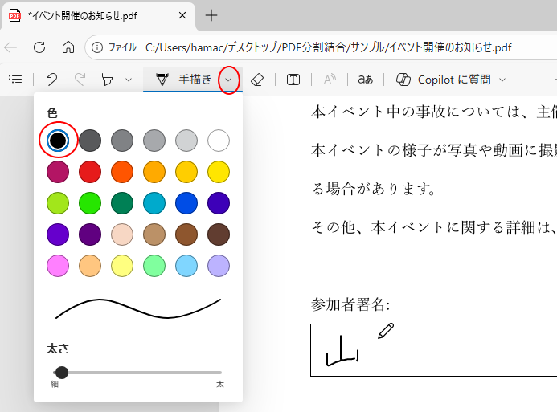Click the 参加者署名: label text

tap(350, 304)
